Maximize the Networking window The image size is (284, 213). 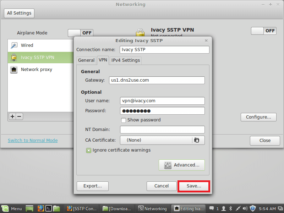tap(271, 5)
